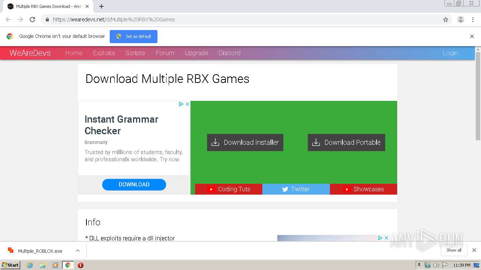Viewport: 481px width, 270px height.
Task: Click the Download Installer button
Action: [x=245, y=142]
